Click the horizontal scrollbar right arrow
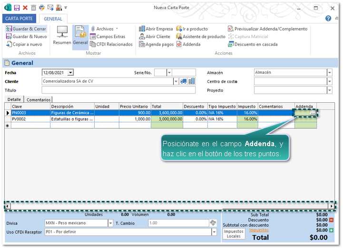Screen dimensions: 343x249 click(331, 206)
